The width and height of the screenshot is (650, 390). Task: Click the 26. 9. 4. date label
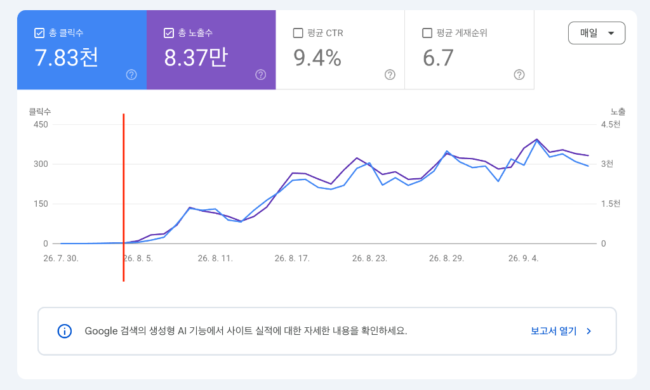(523, 258)
